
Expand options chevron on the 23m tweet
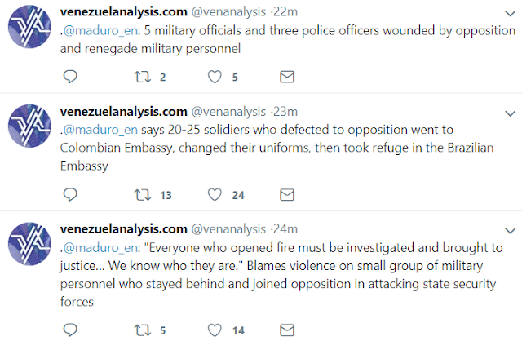point(510,113)
